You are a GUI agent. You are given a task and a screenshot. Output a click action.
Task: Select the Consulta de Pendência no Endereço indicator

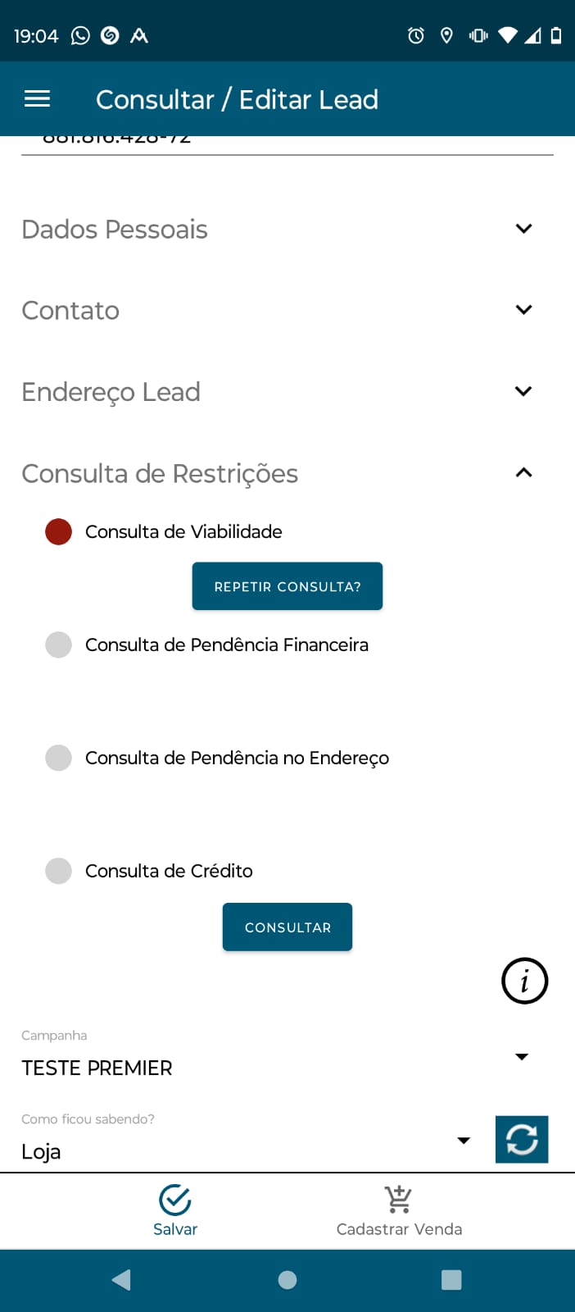[58, 758]
